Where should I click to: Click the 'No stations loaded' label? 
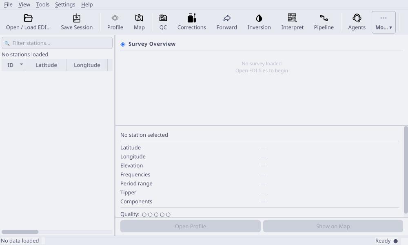coord(25,54)
